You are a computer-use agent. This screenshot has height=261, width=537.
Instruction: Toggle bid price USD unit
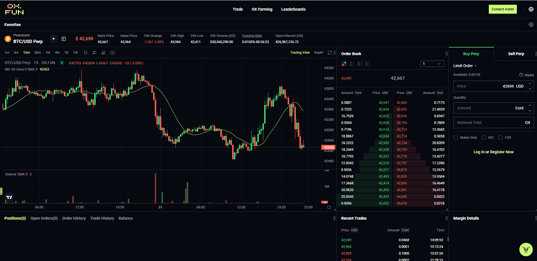(385, 93)
